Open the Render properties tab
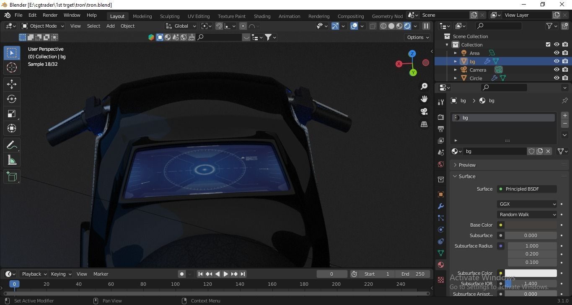 coord(440,117)
